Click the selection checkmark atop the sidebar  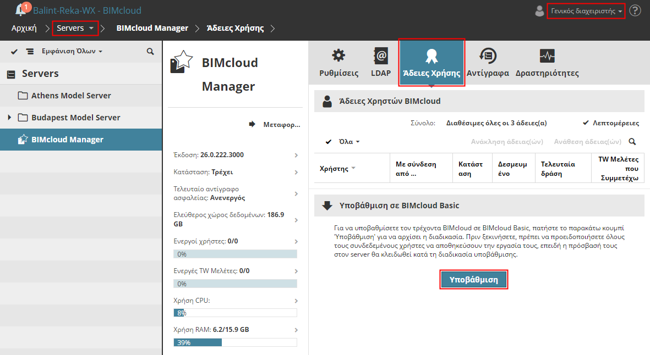click(x=14, y=51)
